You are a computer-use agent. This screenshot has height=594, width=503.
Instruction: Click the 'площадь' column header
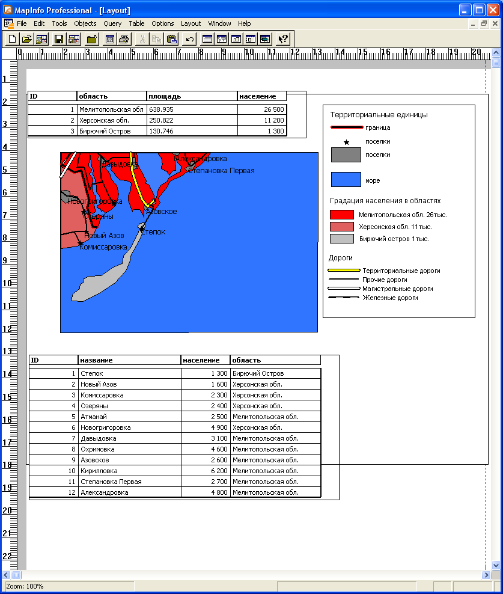tap(192, 96)
